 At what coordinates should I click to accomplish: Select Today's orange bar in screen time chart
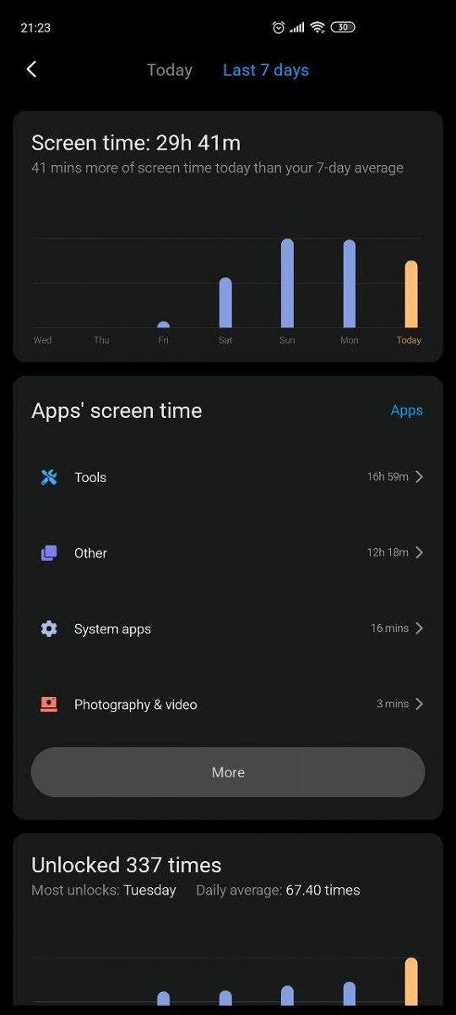click(x=411, y=294)
